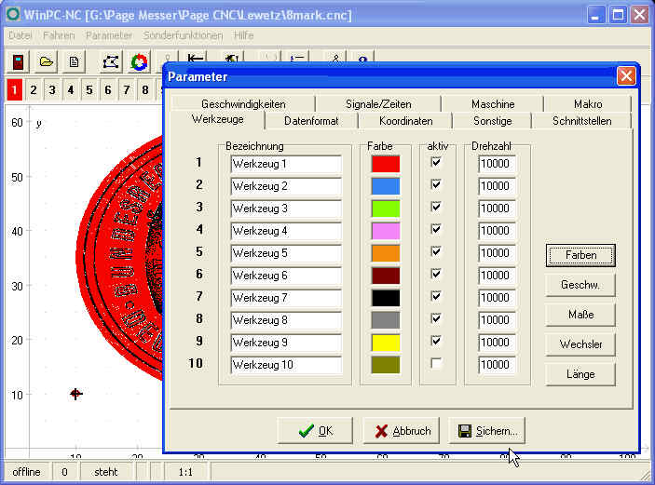Screen dimensions: 655x485
Task: Switch to the Schnittstellen tab
Action: [x=581, y=121]
